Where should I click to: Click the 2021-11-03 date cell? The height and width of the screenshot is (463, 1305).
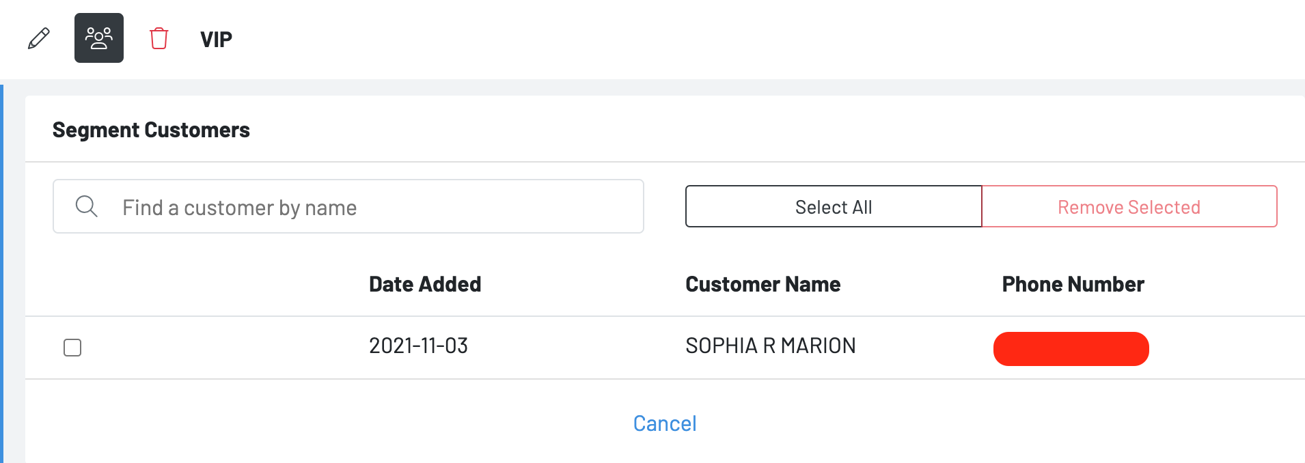pos(418,346)
